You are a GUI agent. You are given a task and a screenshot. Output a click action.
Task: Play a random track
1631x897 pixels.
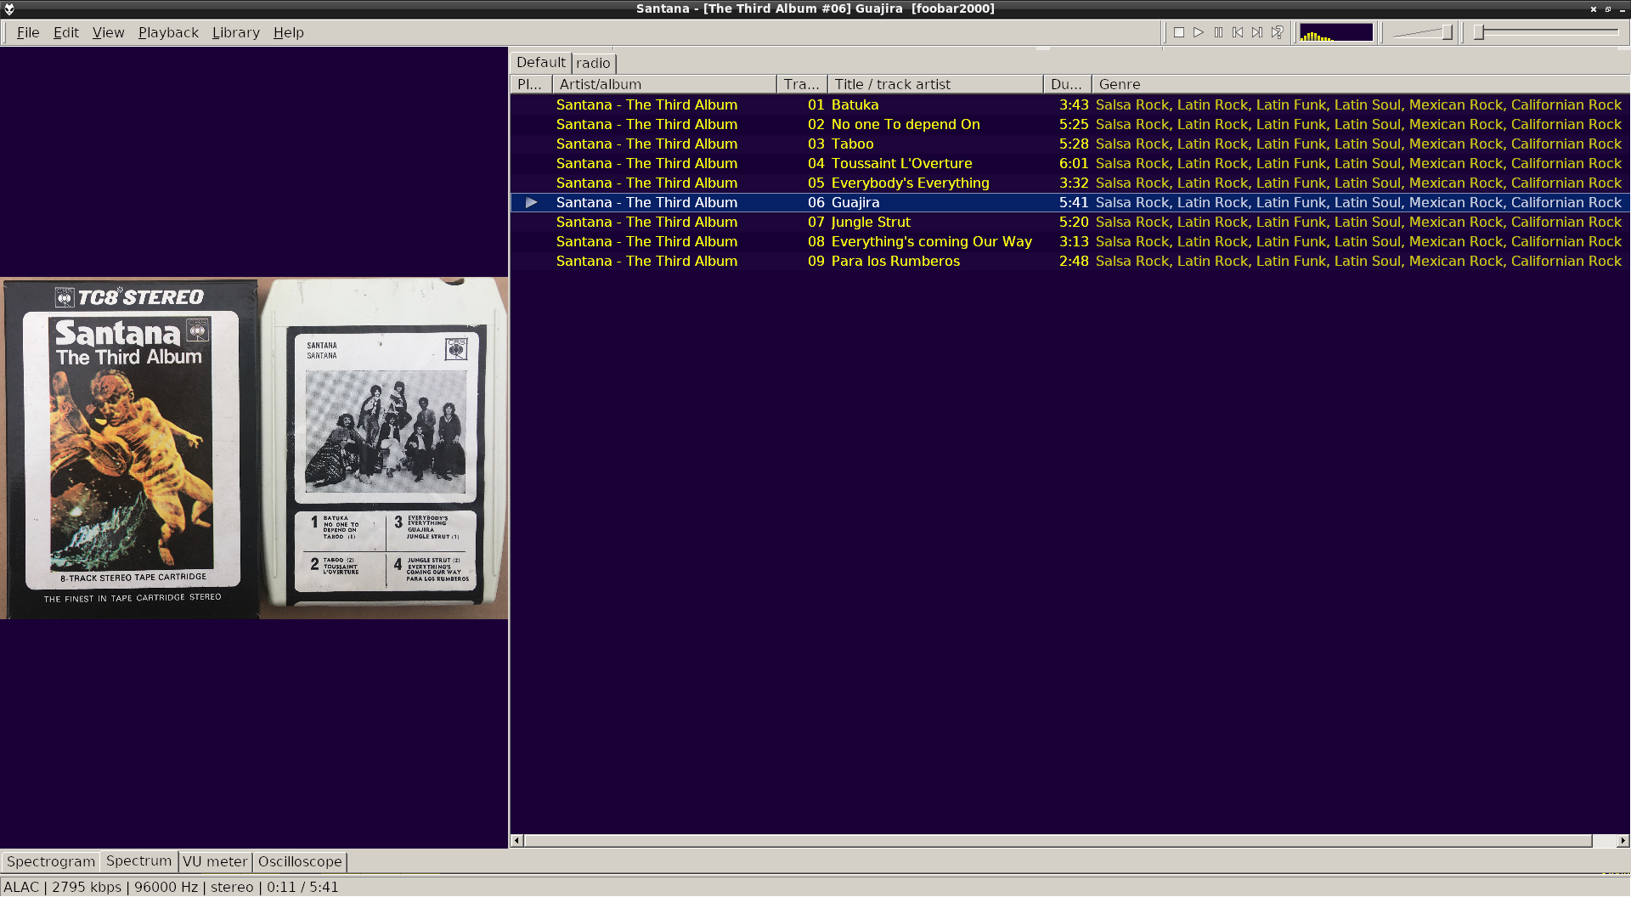point(1277,32)
